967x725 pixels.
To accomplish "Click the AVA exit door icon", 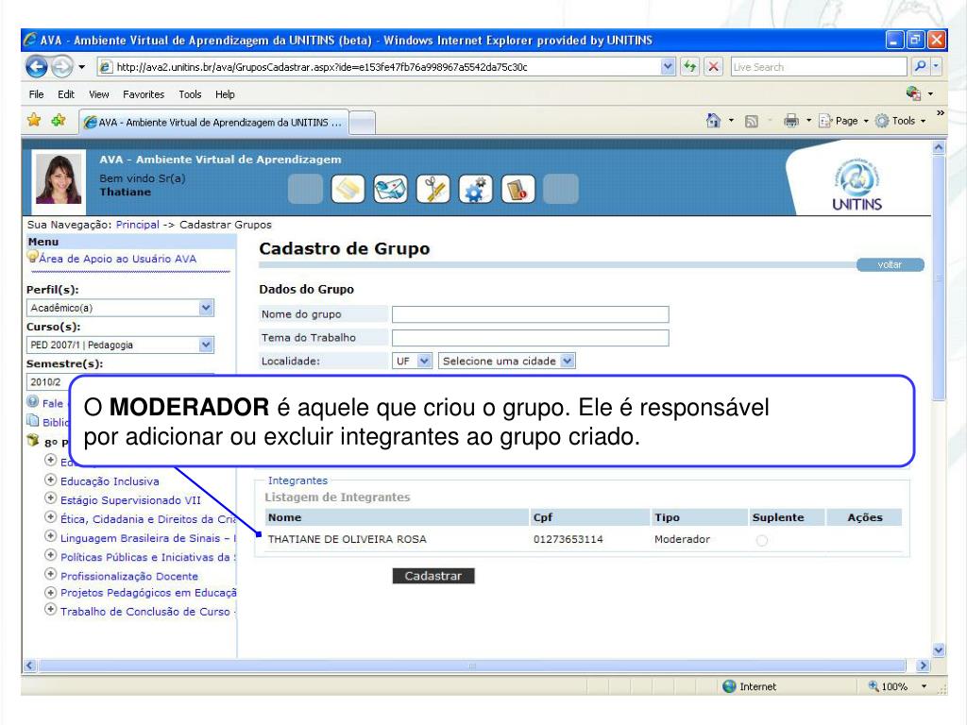I will (518, 189).
